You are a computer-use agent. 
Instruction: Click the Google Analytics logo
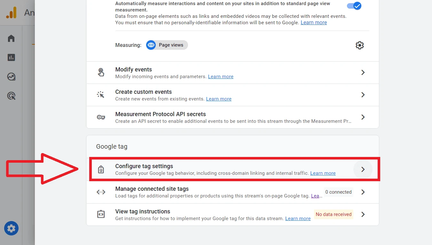click(12, 13)
